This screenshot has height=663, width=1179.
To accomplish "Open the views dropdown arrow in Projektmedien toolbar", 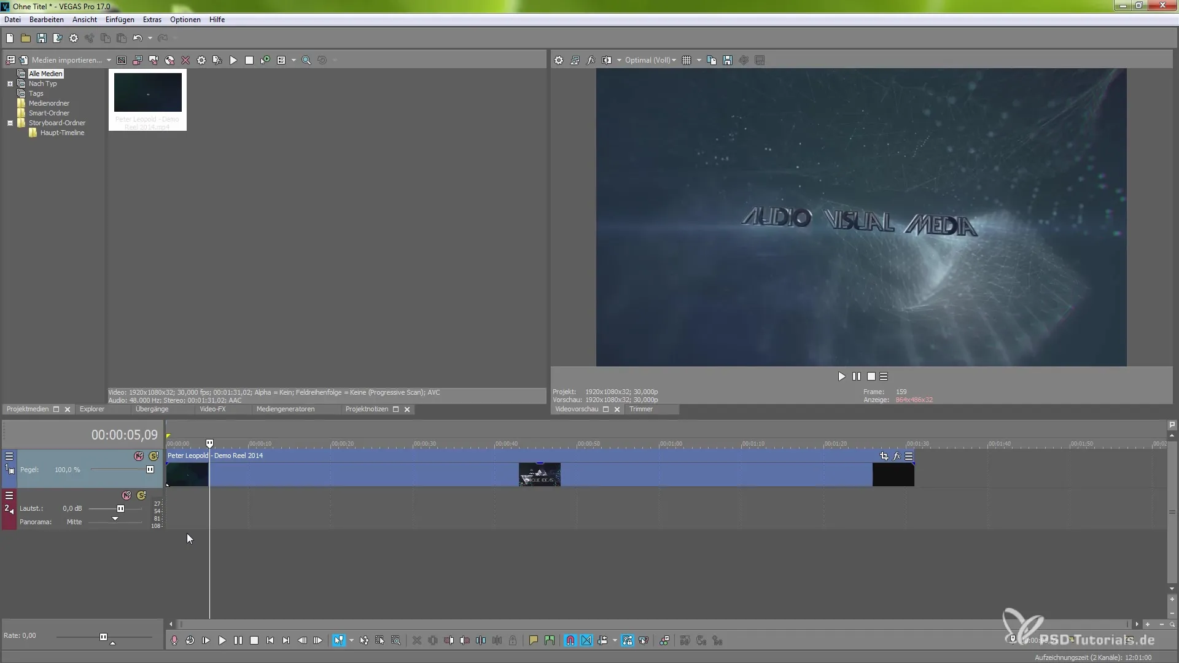I will pos(294,60).
